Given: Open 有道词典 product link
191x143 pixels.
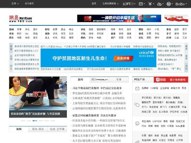Looking at the screenshot, I should 146,140.
